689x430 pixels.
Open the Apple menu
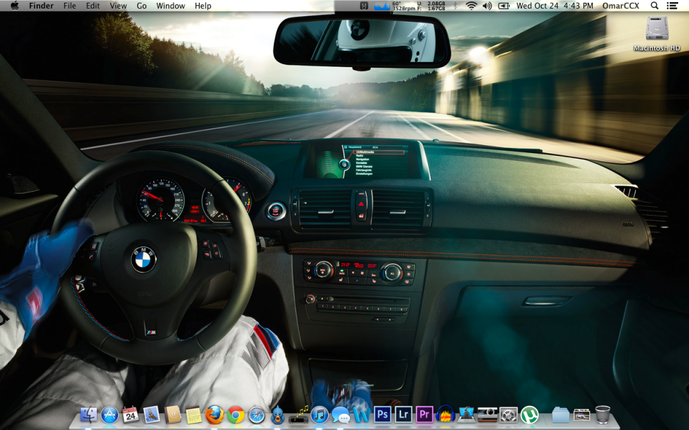[x=15, y=5]
